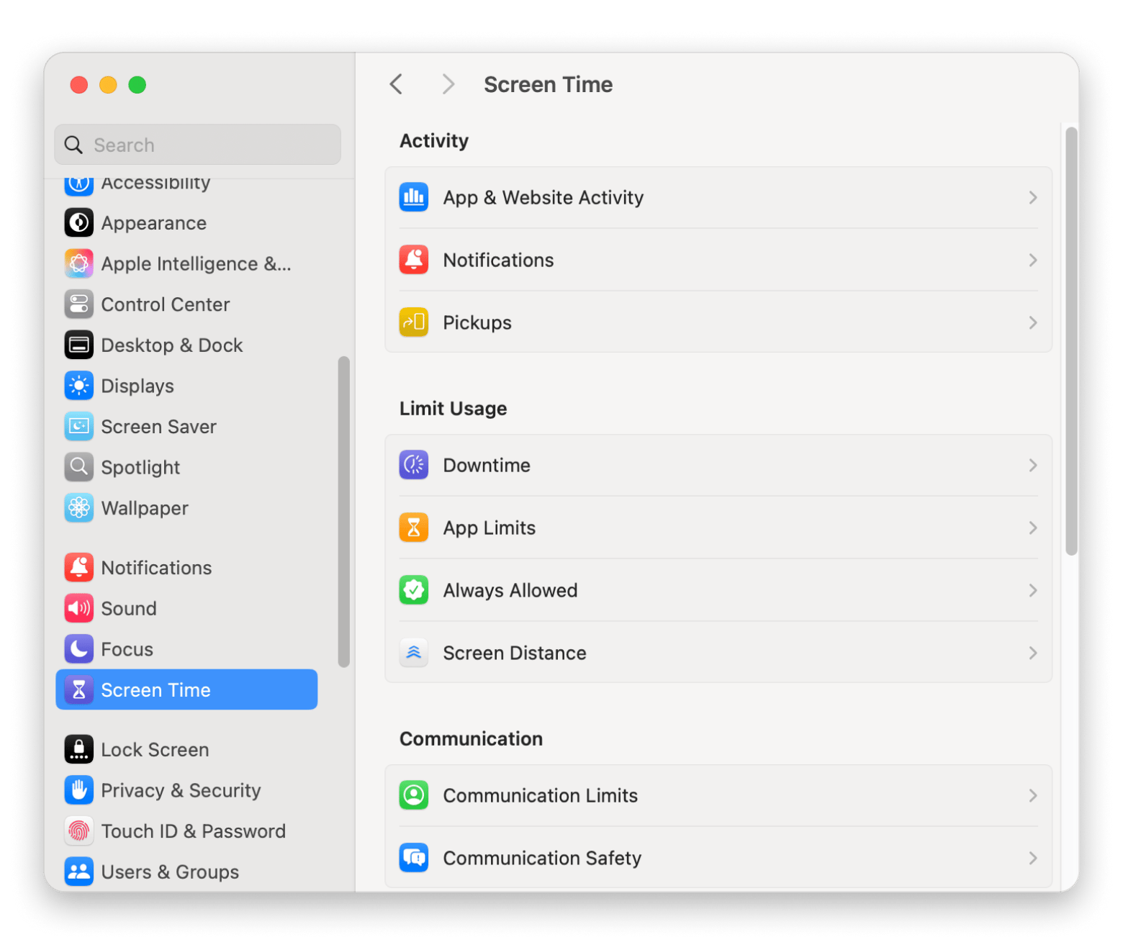Click the "Communication Limits" row text
The height and width of the screenshot is (950, 1123).
pos(541,795)
